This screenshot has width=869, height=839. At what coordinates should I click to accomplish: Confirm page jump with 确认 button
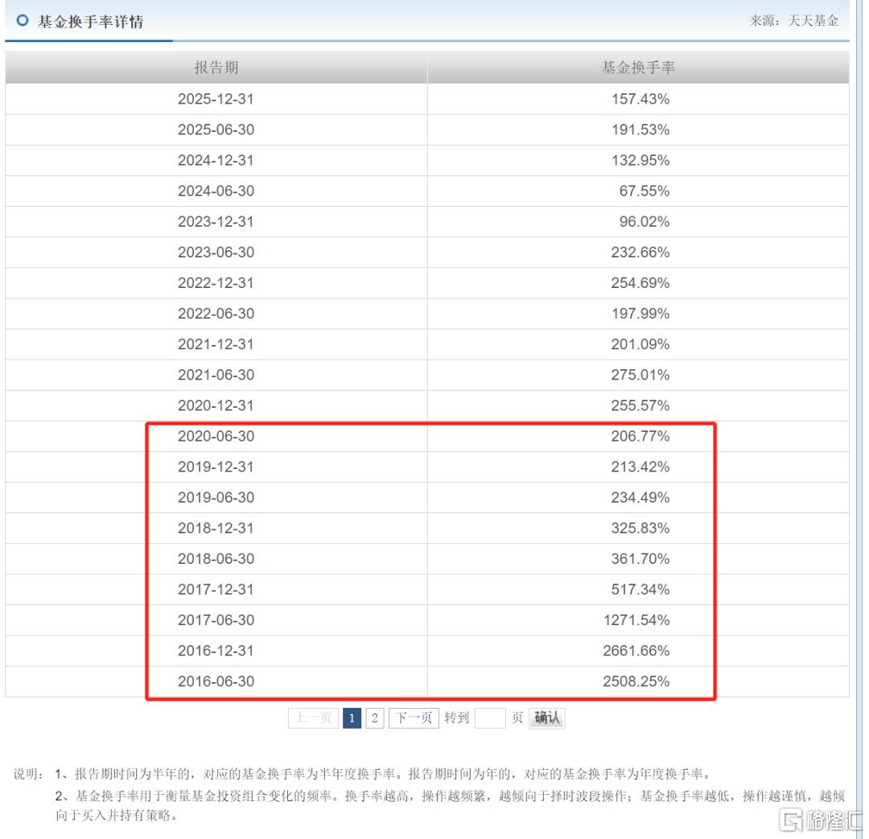click(547, 718)
